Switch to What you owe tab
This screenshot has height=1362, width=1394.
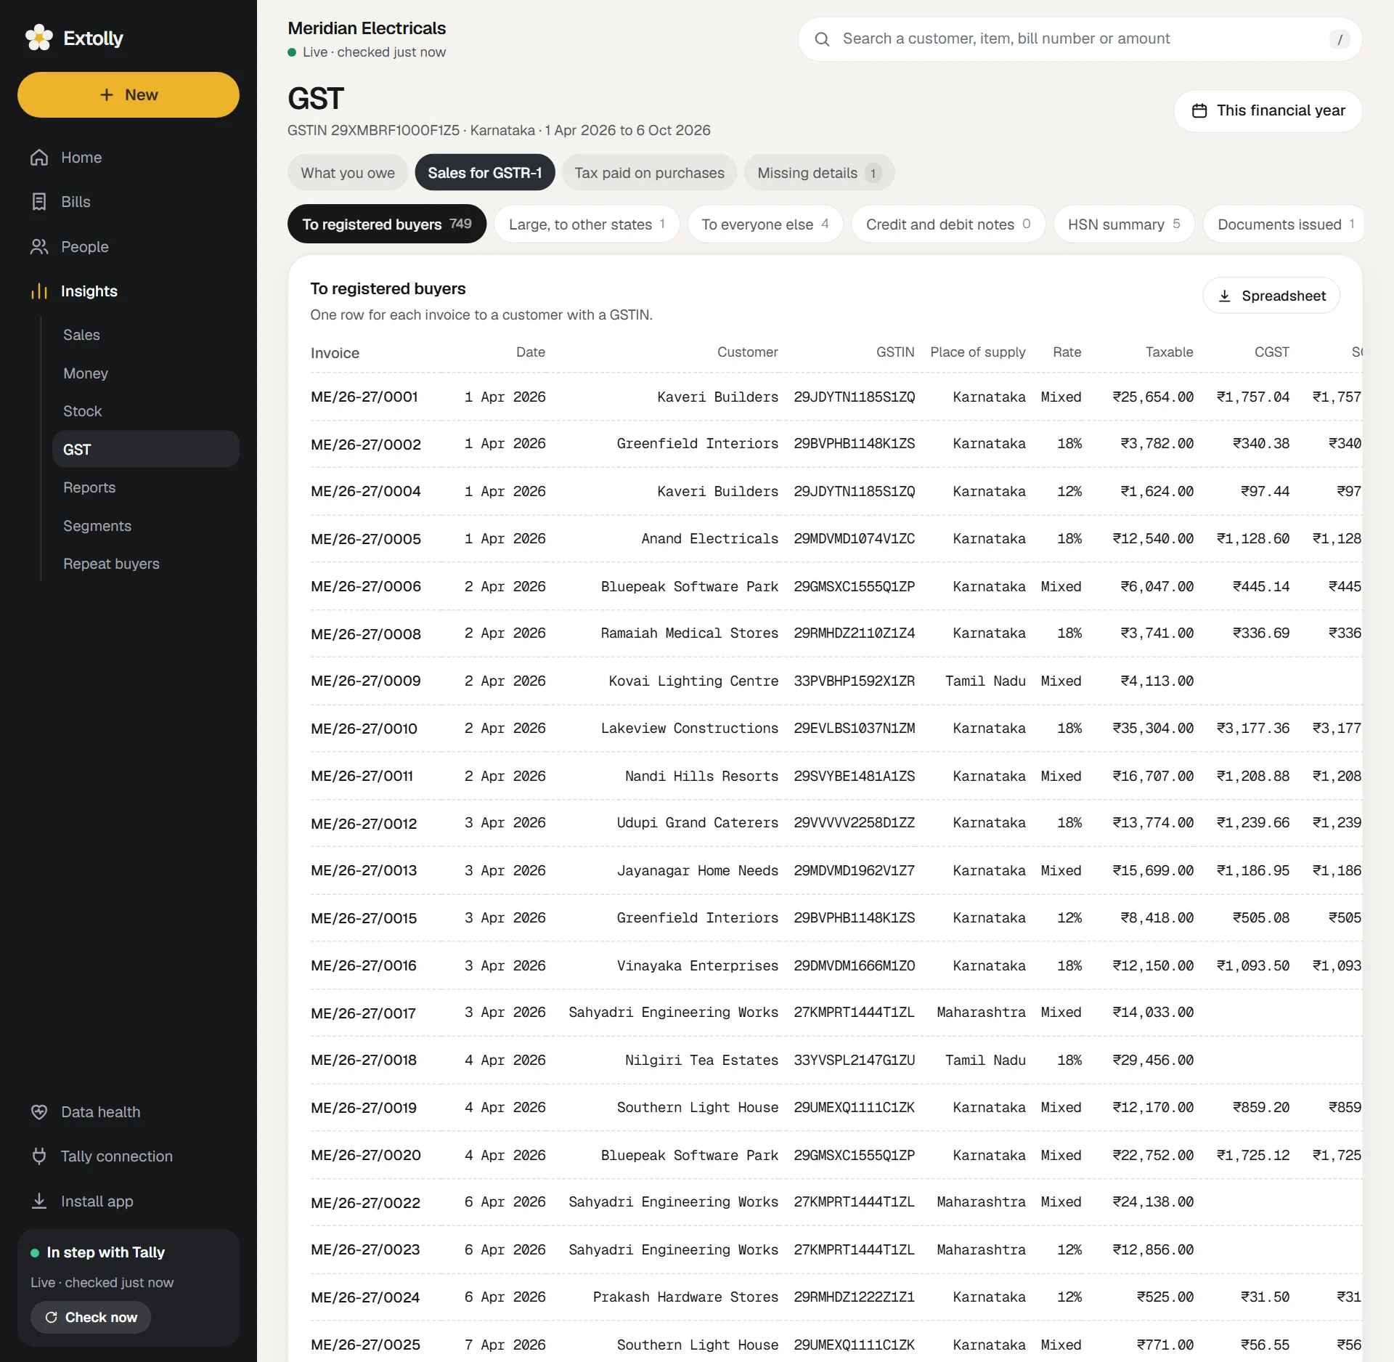348,173
